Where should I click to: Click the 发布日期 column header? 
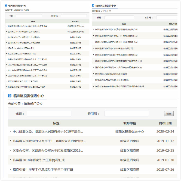tap(165, 123)
